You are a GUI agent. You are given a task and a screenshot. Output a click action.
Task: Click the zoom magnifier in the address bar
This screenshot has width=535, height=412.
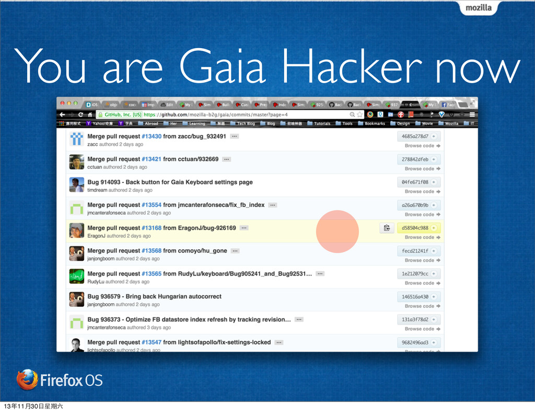352,115
